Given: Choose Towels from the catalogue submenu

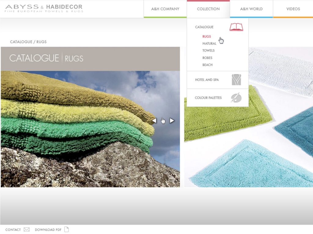Looking at the screenshot, I should pos(208,51).
